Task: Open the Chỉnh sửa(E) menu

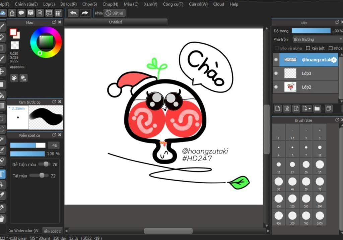Action: click(26, 4)
